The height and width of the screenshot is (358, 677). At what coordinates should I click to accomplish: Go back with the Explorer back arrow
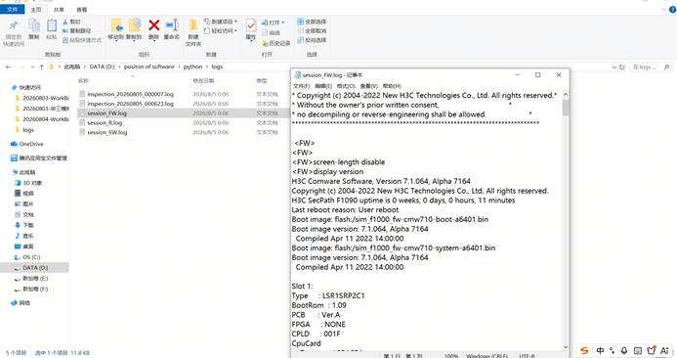click(x=9, y=67)
